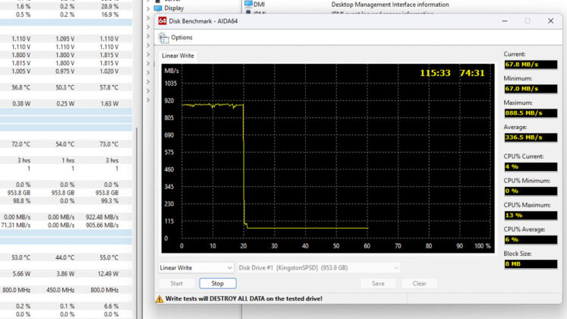
Task: Click the CPU% Maximum value 13 %
Action: tap(531, 215)
